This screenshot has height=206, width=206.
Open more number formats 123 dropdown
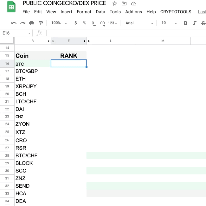click(112, 23)
